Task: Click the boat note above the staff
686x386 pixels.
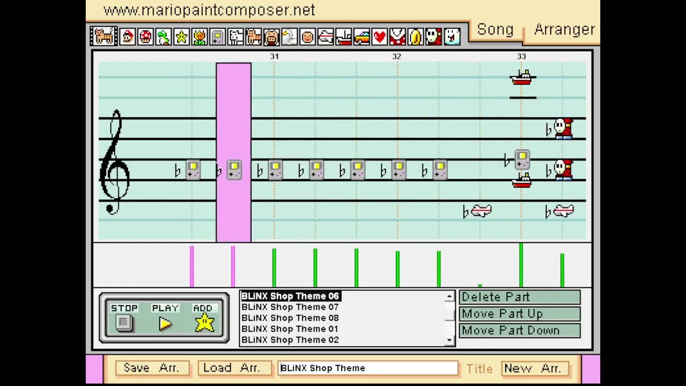Action: pyautogui.click(x=523, y=78)
